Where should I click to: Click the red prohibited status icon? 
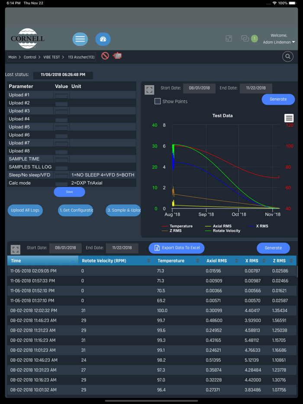(x=105, y=56)
